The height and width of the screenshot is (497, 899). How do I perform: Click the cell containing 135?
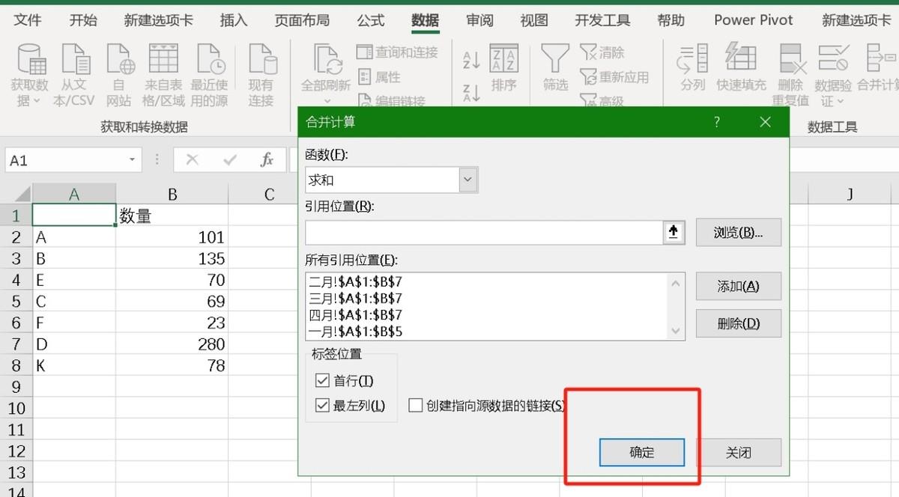172,259
